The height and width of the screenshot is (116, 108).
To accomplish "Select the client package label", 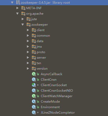I will [41, 30].
